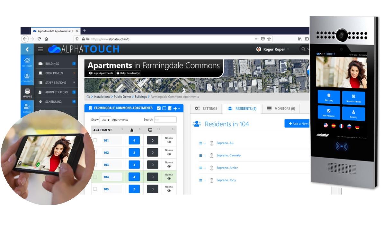Click the Help: Resident(s) button
This screenshot has height=226, width=392.
[128, 73]
